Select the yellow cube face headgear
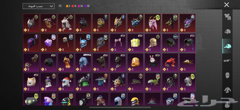The width and height of the screenshot is (240, 110). pyautogui.click(x=135, y=43)
